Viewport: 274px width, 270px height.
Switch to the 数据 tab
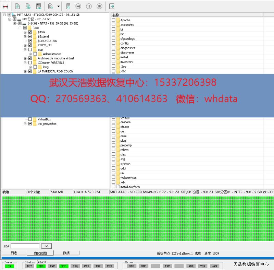(x=66, y=253)
